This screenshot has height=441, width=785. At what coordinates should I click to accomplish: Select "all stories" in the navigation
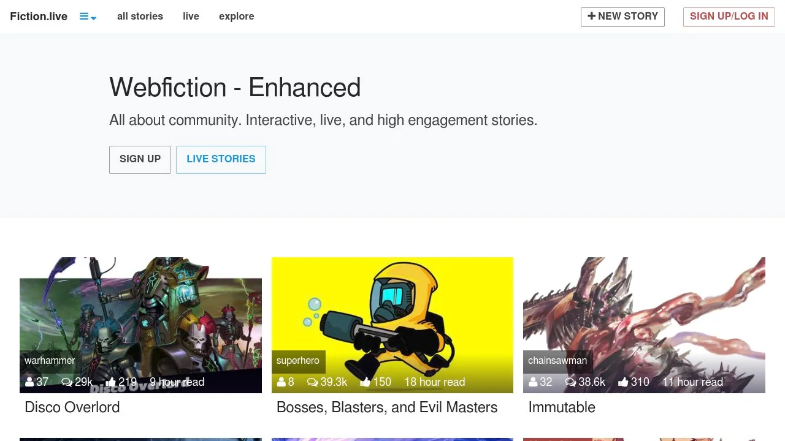pos(140,17)
